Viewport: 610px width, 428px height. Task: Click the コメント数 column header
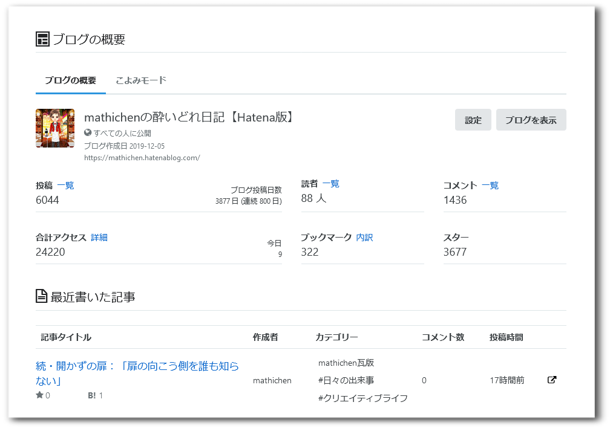pos(443,337)
